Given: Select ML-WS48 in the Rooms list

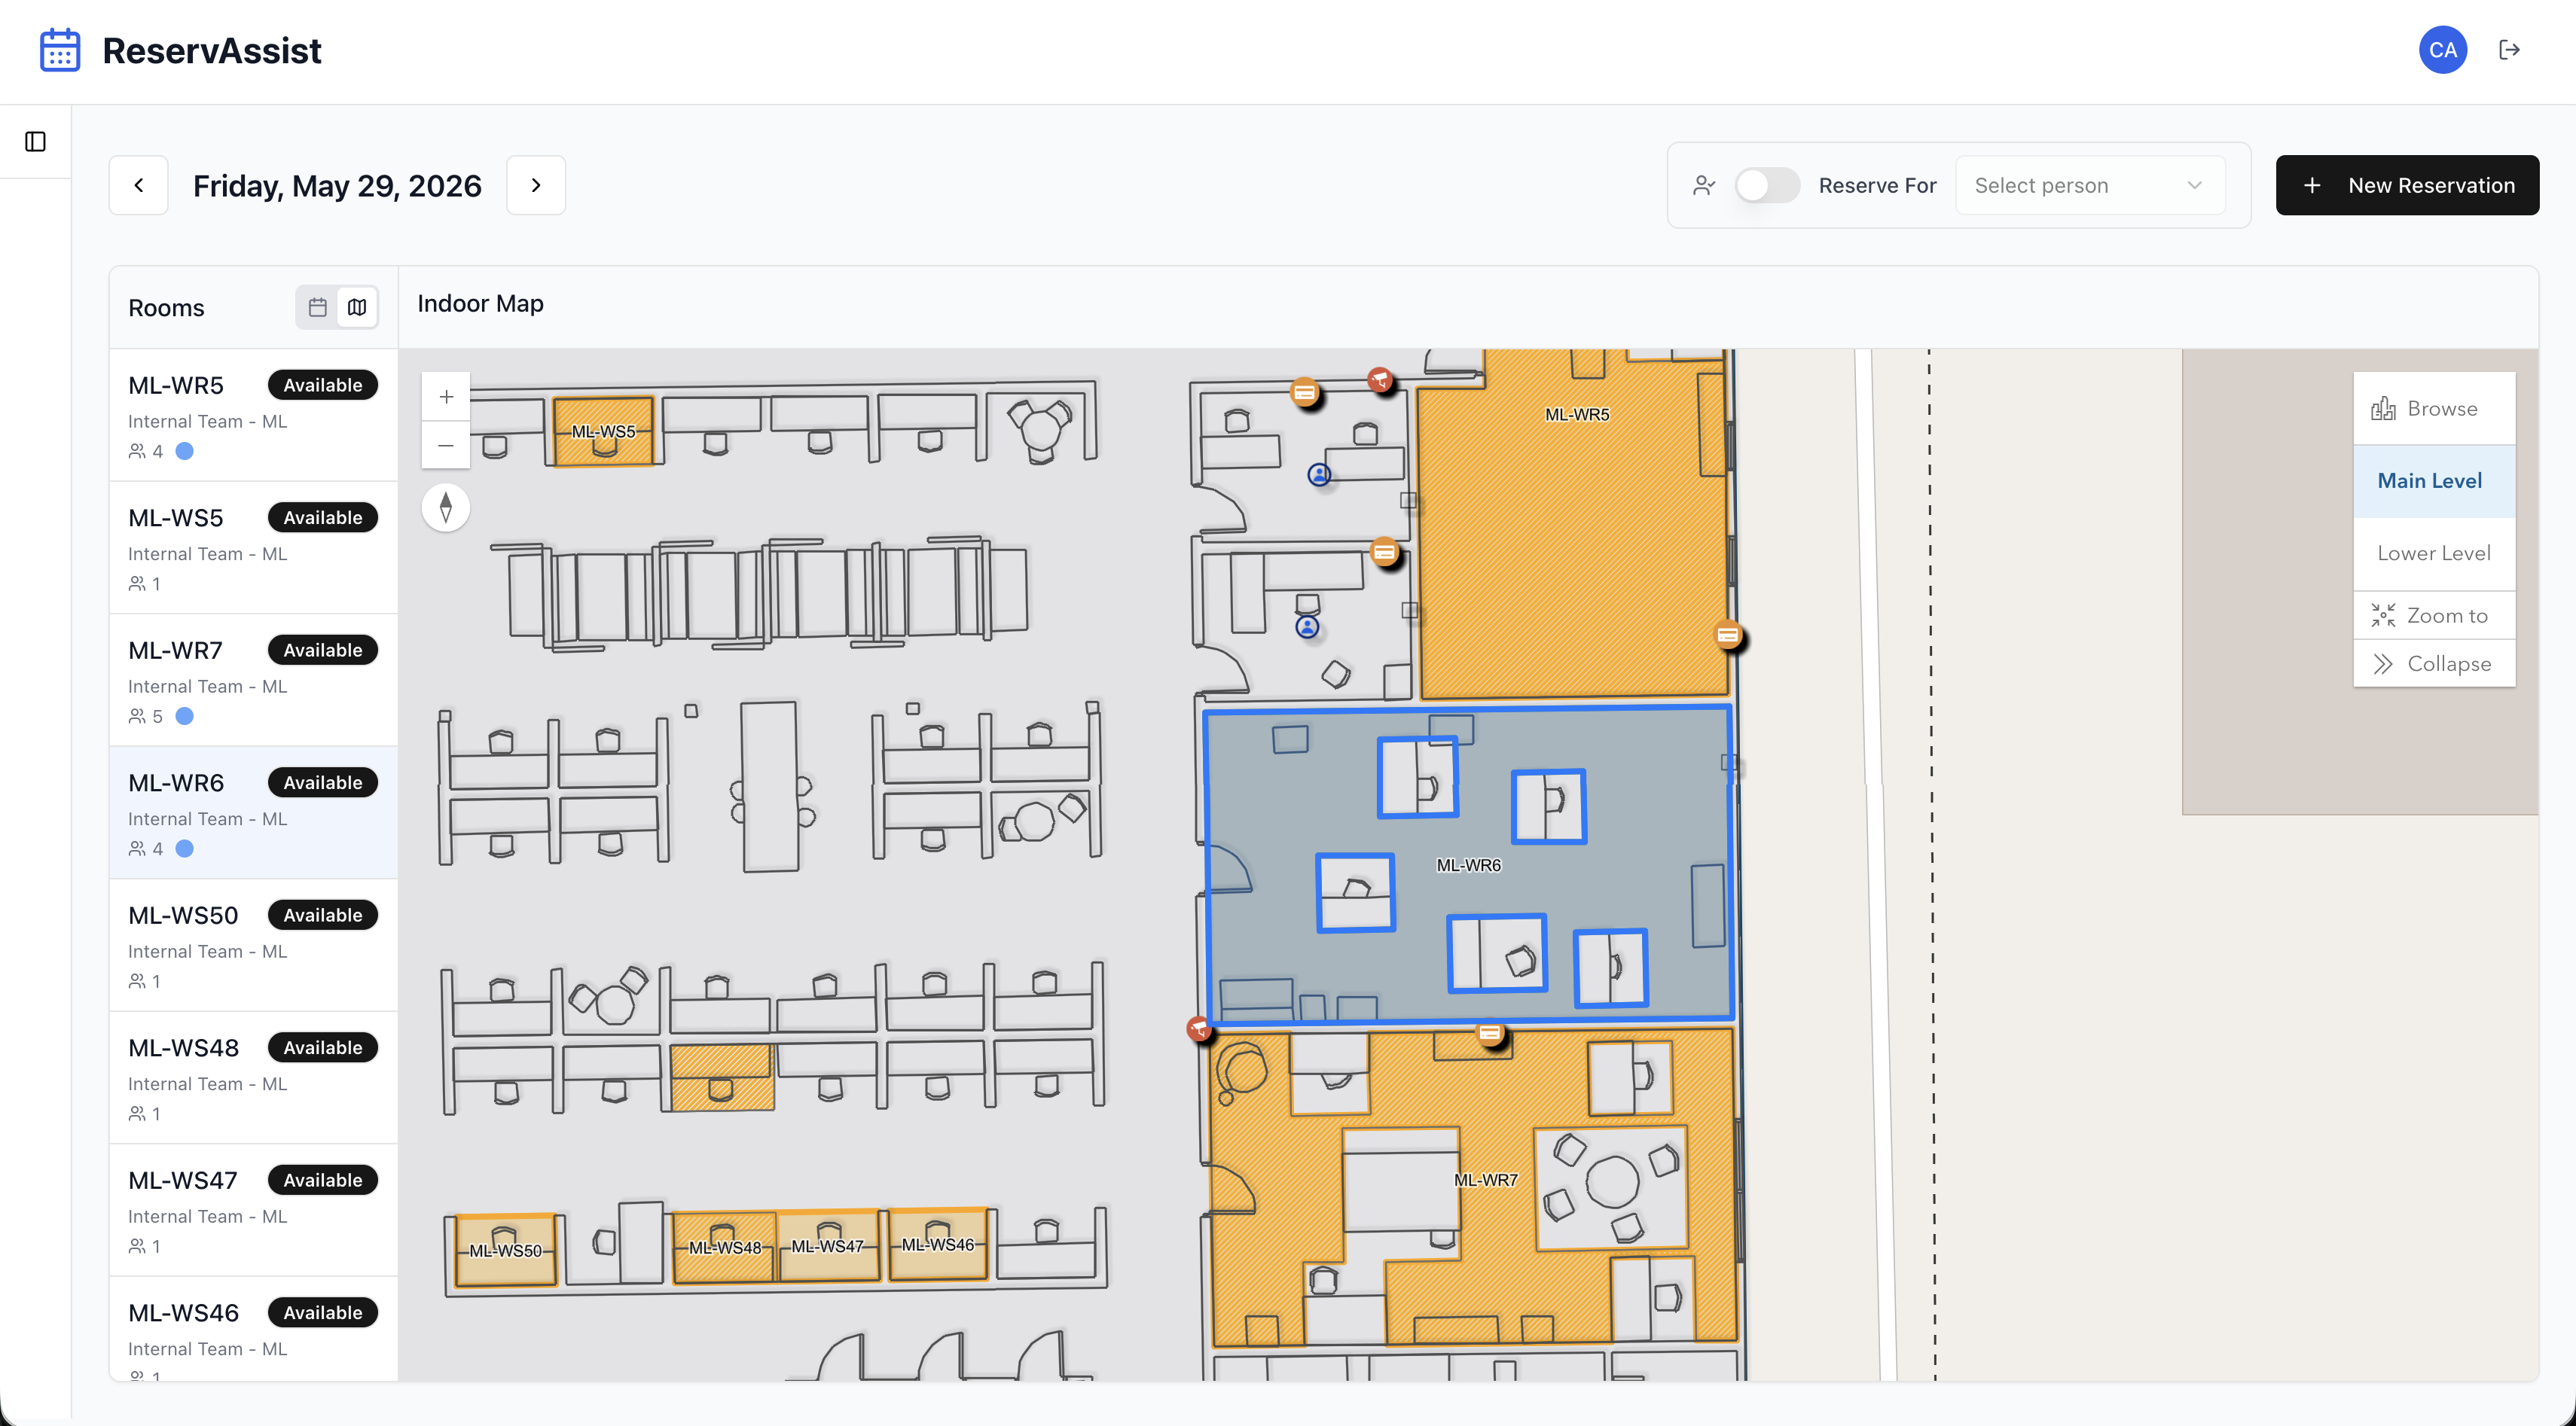Looking at the screenshot, I should (253, 1077).
